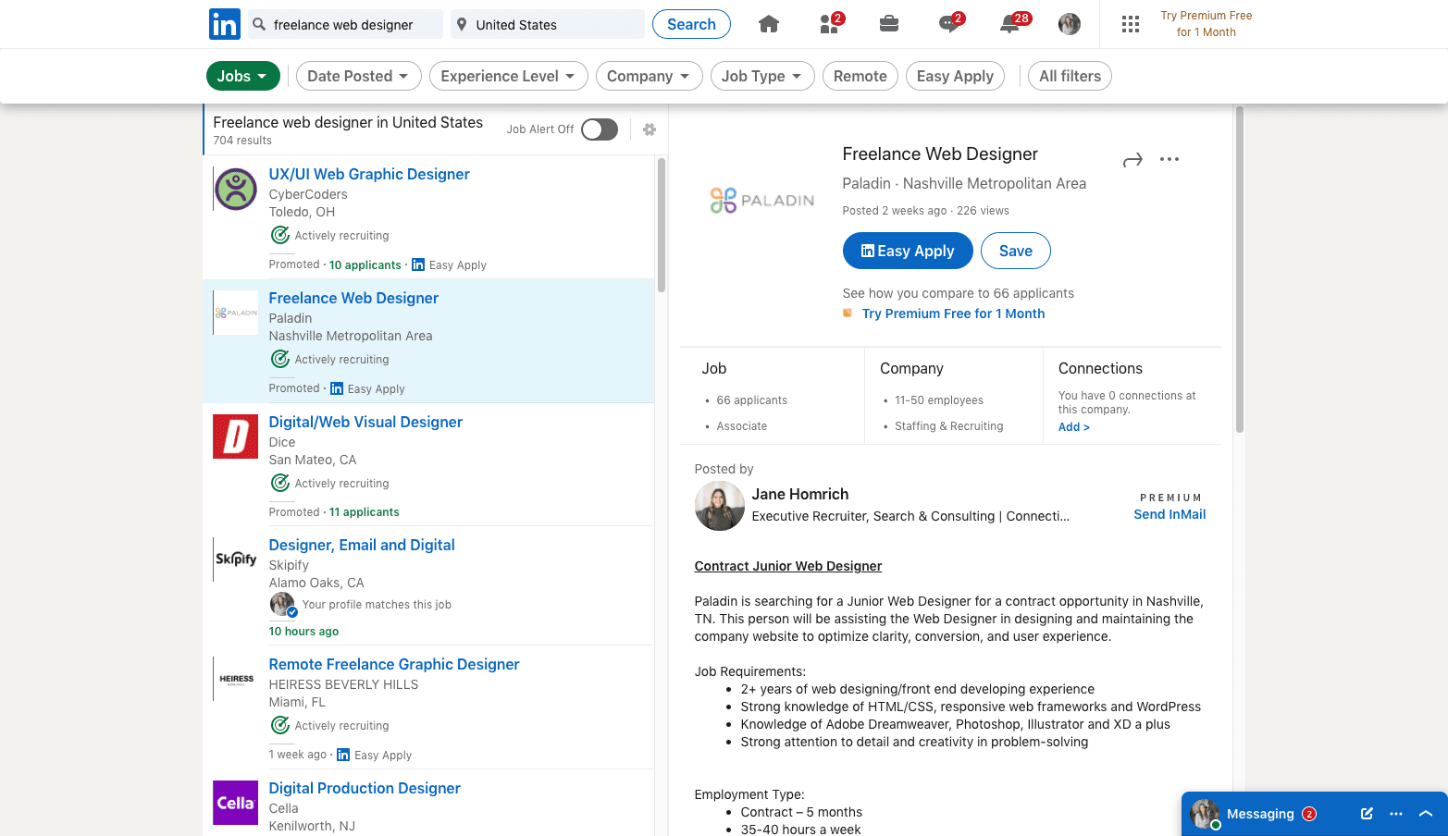1448x836 pixels.
Task: Open the Jobs briefcase icon
Action: 889,24
